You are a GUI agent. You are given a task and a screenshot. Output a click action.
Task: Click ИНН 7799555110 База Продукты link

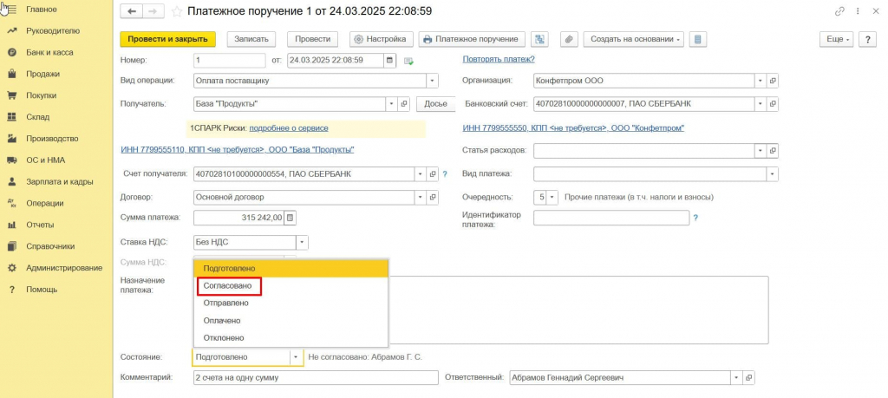(x=238, y=150)
